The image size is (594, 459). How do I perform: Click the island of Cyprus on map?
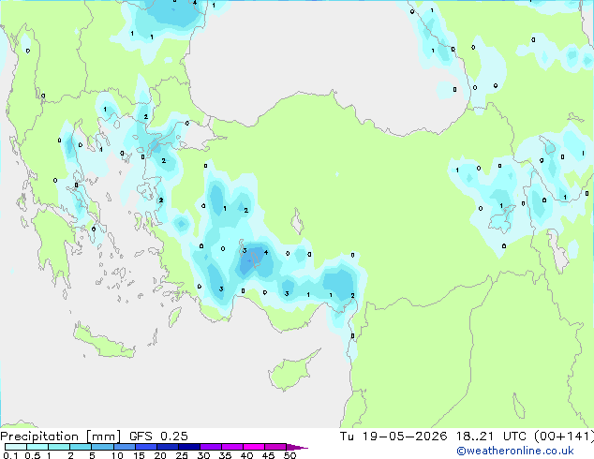coord(291,370)
